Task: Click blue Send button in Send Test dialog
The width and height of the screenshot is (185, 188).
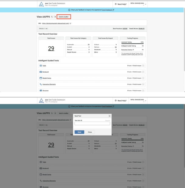Action: (79, 132)
